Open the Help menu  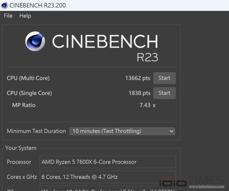(25, 16)
